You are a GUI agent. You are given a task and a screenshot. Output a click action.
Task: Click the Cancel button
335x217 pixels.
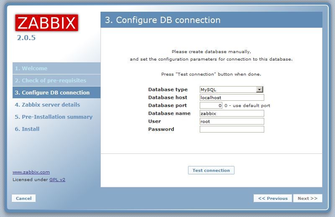(23, 198)
